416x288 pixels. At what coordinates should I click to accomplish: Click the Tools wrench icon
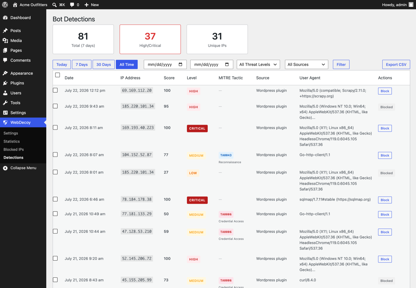point(5,103)
